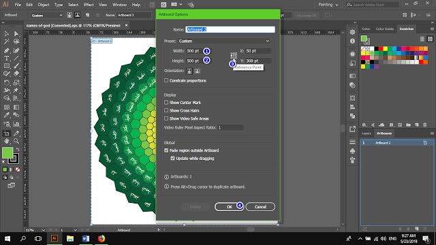This screenshot has width=436, height=245.
Task: Open the Painting workspace dropdown
Action: [x=328, y=5]
